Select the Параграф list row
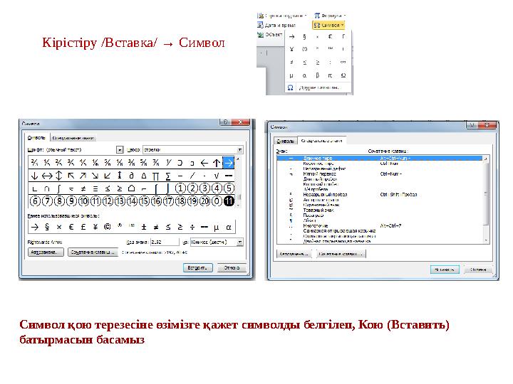513x384 pixels. coord(380,215)
